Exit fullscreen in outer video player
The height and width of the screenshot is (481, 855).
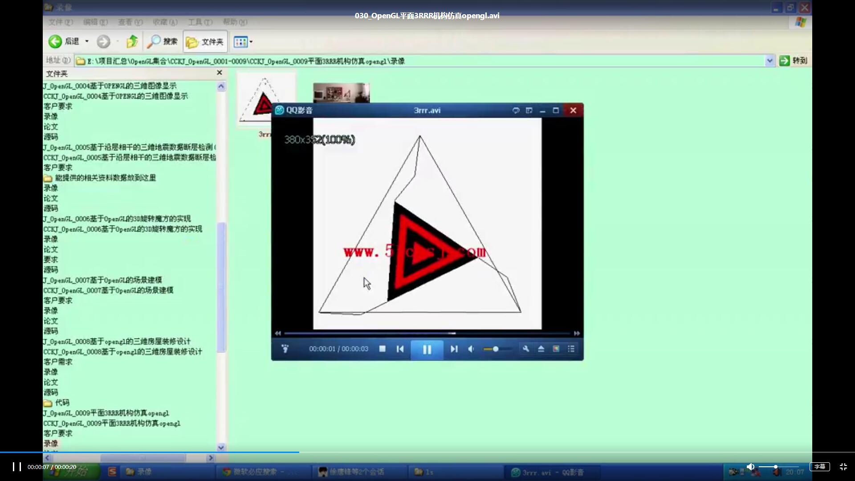click(843, 467)
